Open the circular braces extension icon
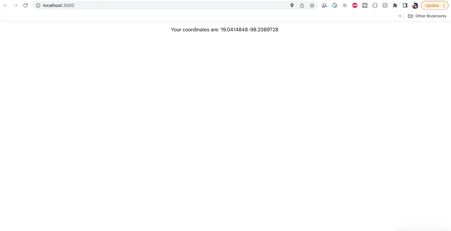Screen dimensions: 451x231 point(375,5)
